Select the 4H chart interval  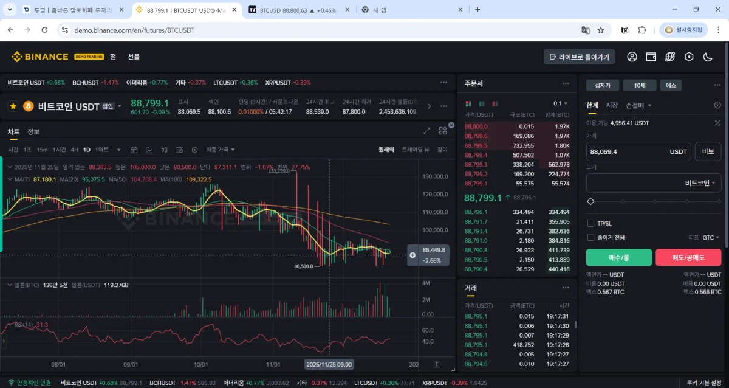click(74, 150)
